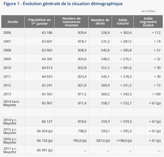Image resolution: width=164 pixels, height=157 pixels.
Task: Select population value 65 241
Action: [47, 85]
